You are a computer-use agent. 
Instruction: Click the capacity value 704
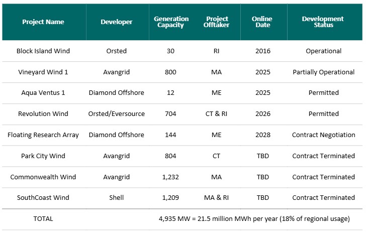point(170,114)
